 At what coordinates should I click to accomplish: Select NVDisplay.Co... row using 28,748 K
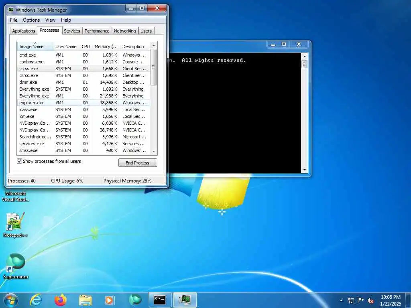pyautogui.click(x=83, y=130)
